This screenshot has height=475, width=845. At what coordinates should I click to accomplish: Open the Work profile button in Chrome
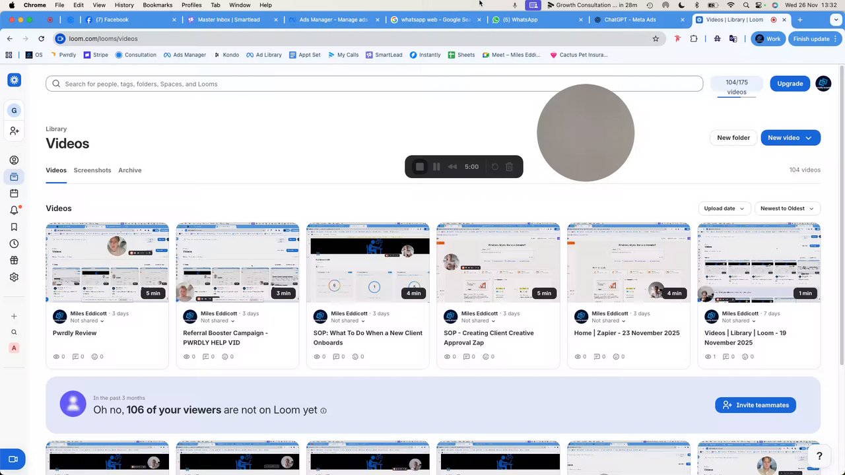[x=768, y=39]
